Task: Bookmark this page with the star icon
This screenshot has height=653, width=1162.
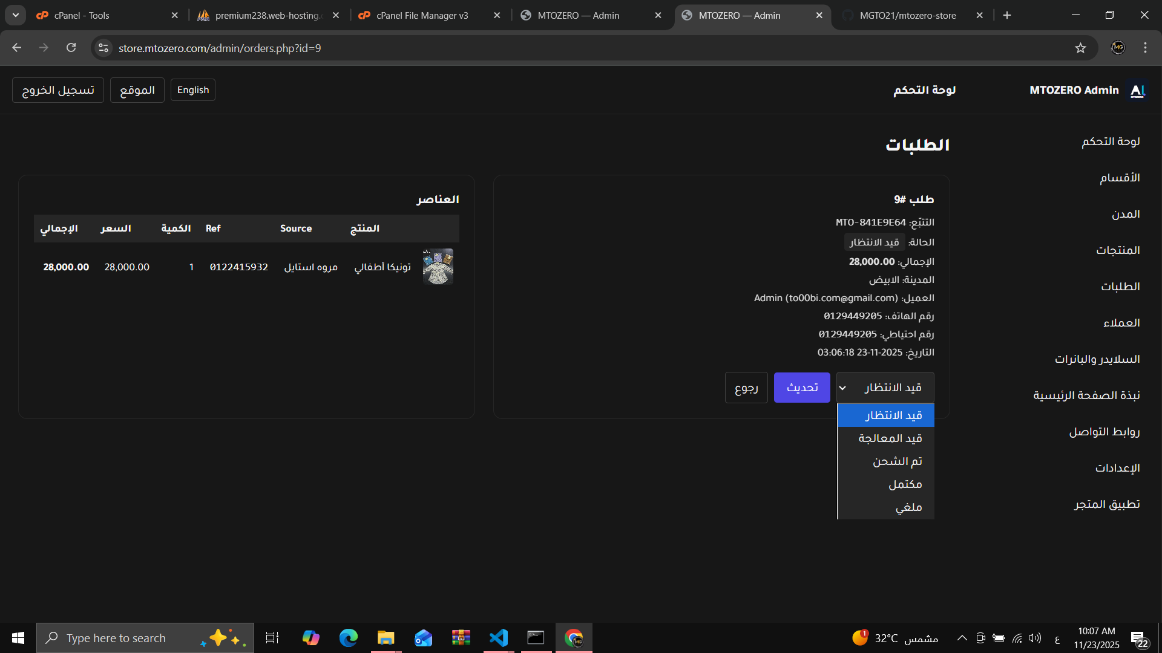Action: point(1080,48)
